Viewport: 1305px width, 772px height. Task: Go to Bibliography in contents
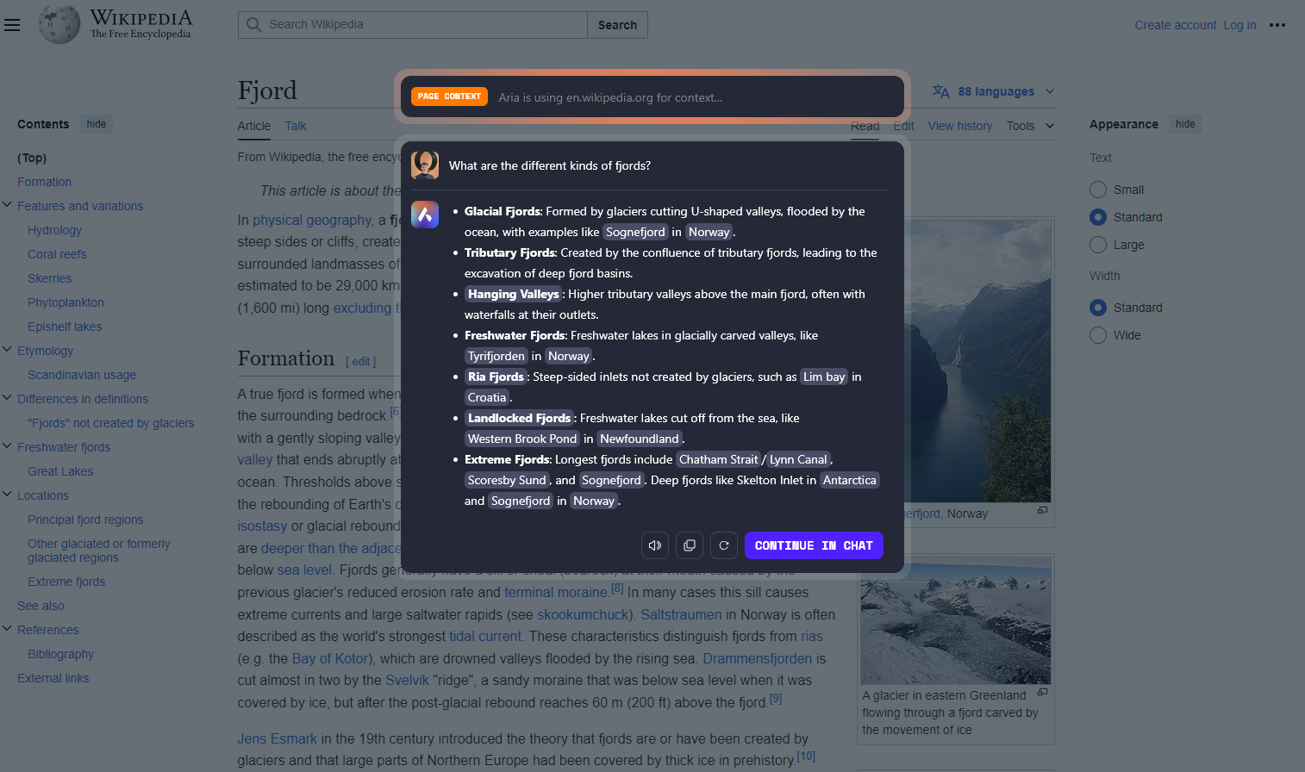60,654
